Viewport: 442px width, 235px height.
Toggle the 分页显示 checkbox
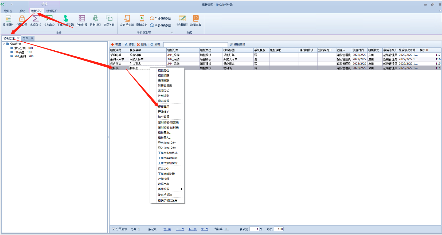pyautogui.click(x=114, y=229)
